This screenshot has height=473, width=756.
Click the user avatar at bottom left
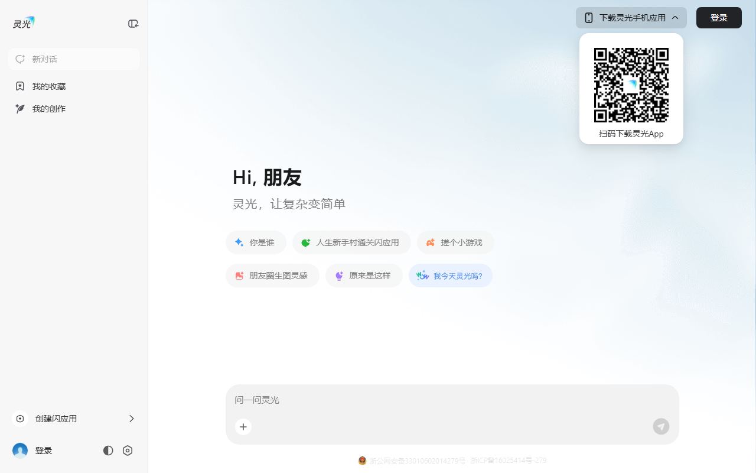point(20,451)
